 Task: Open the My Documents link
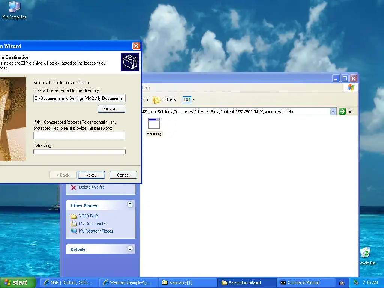pos(92,223)
